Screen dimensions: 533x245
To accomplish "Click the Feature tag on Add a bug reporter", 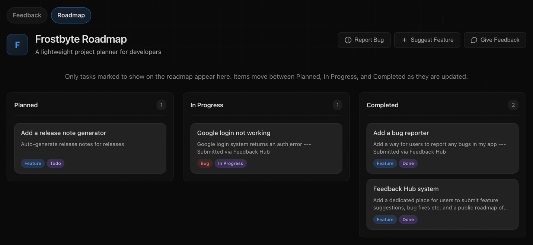I will click(385, 163).
